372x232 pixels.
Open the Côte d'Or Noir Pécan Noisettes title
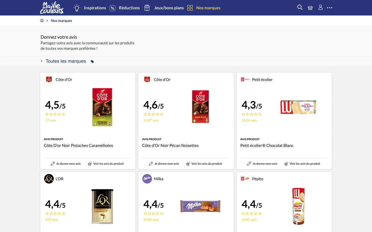click(170, 146)
